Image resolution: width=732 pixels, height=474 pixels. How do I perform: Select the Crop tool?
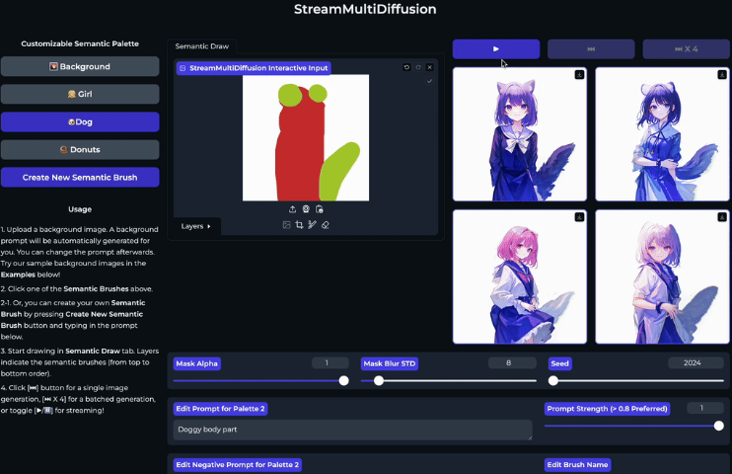(x=299, y=225)
